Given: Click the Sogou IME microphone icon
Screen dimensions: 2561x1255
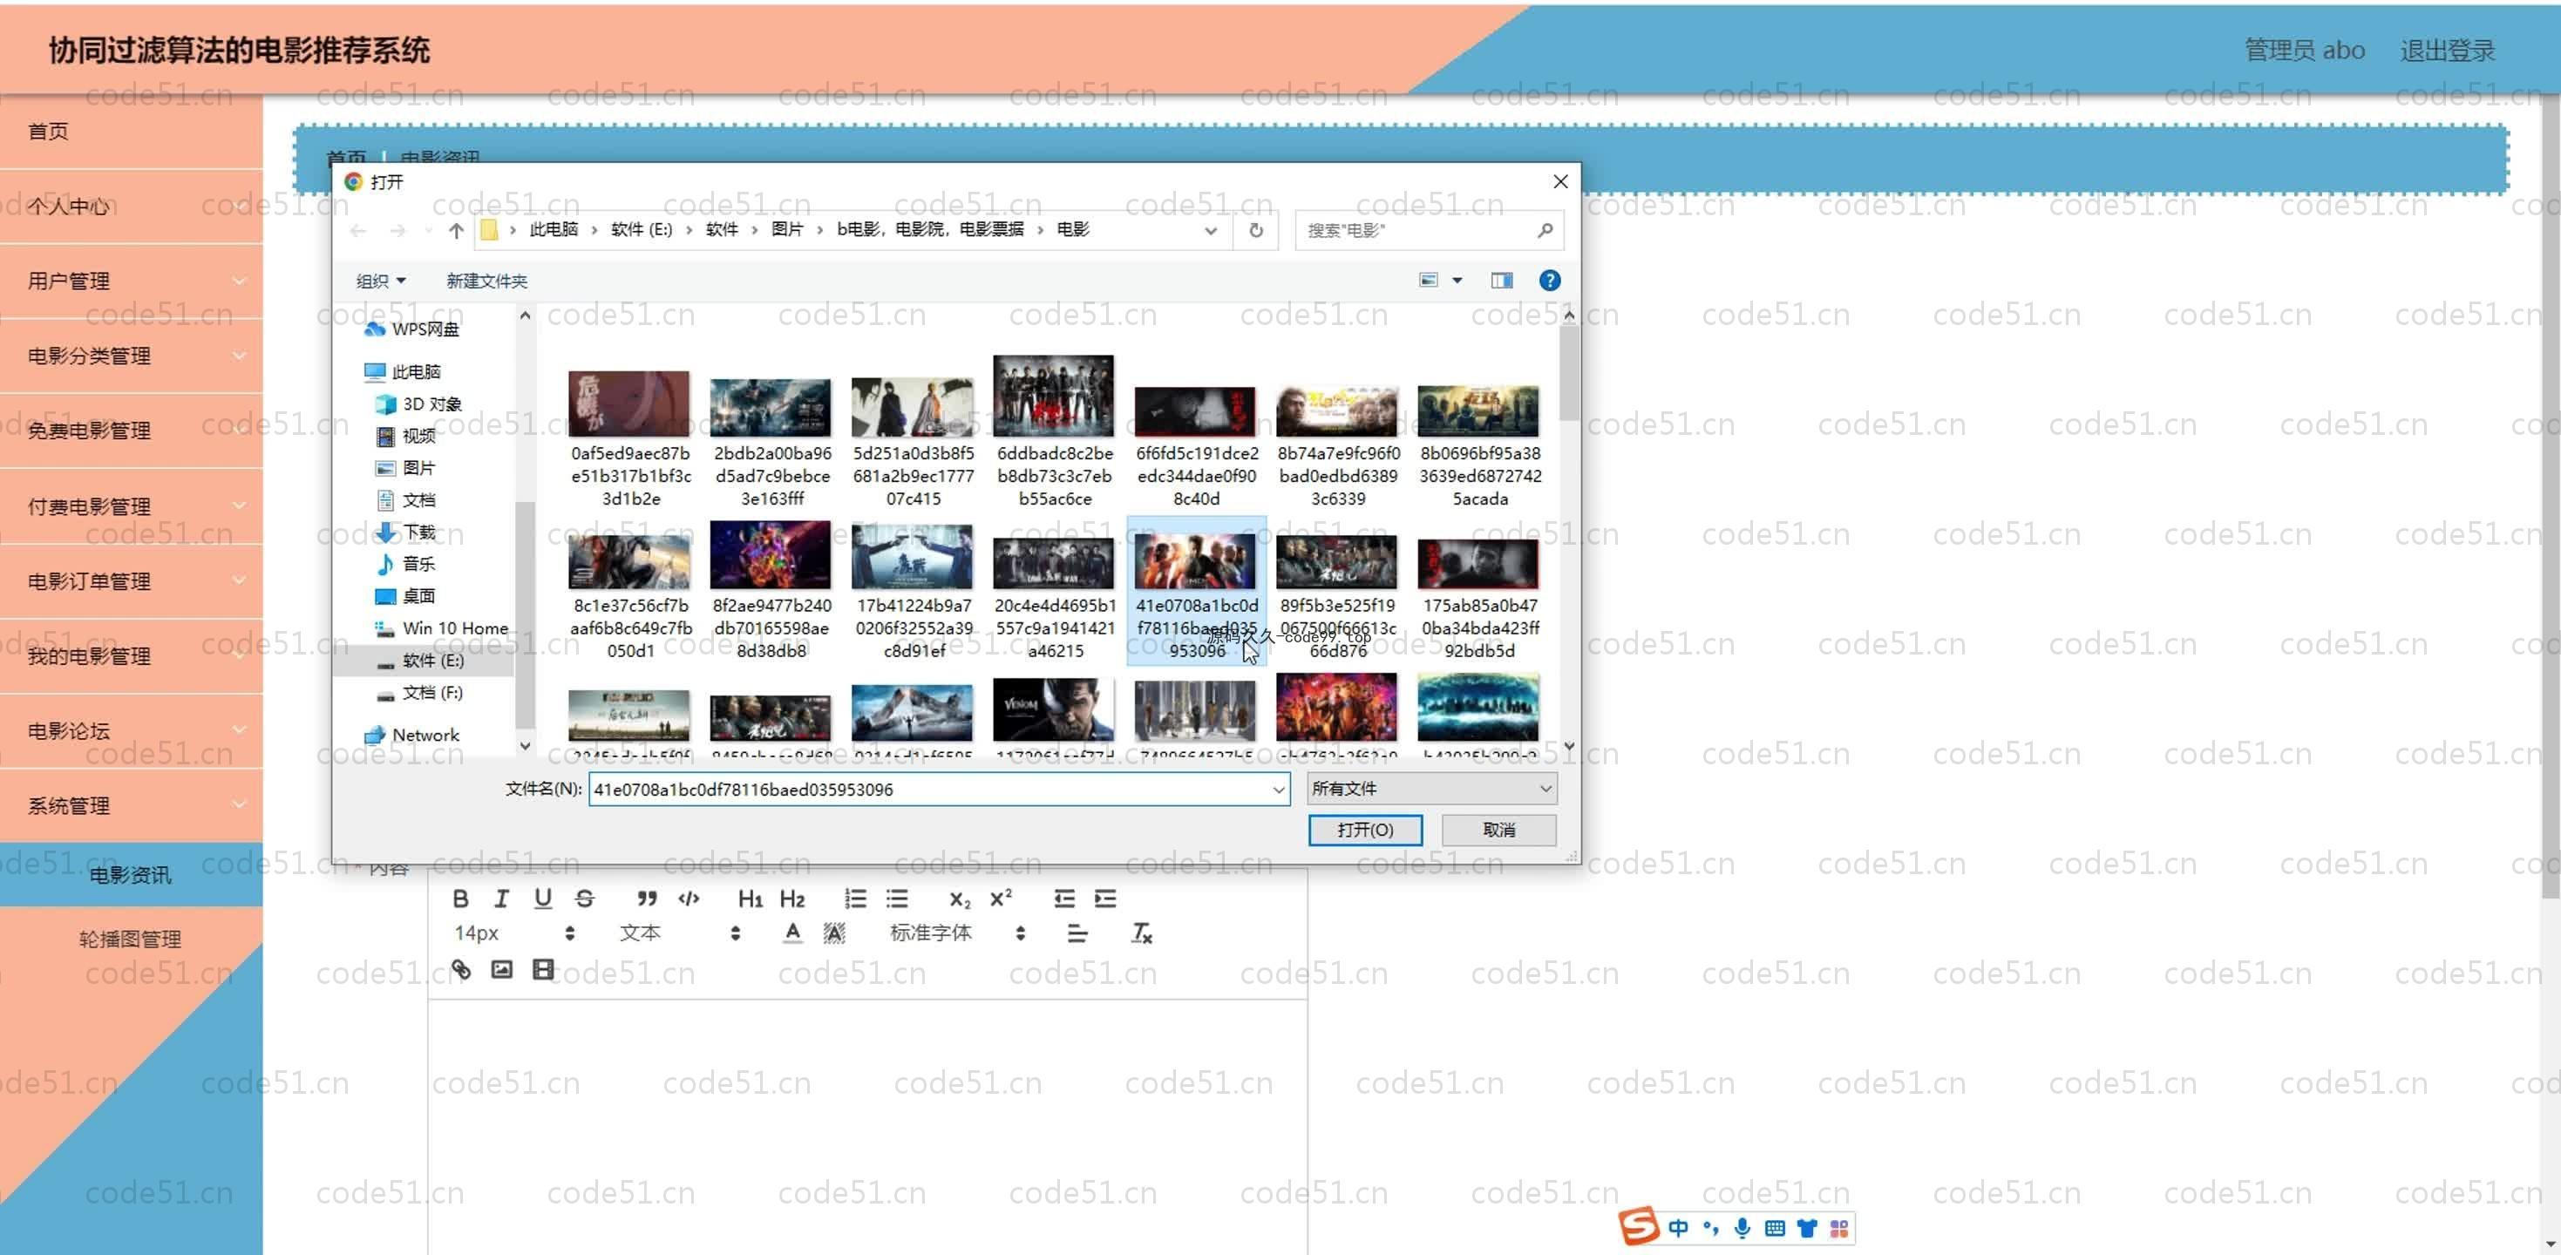Looking at the screenshot, I should click(x=1742, y=1228).
